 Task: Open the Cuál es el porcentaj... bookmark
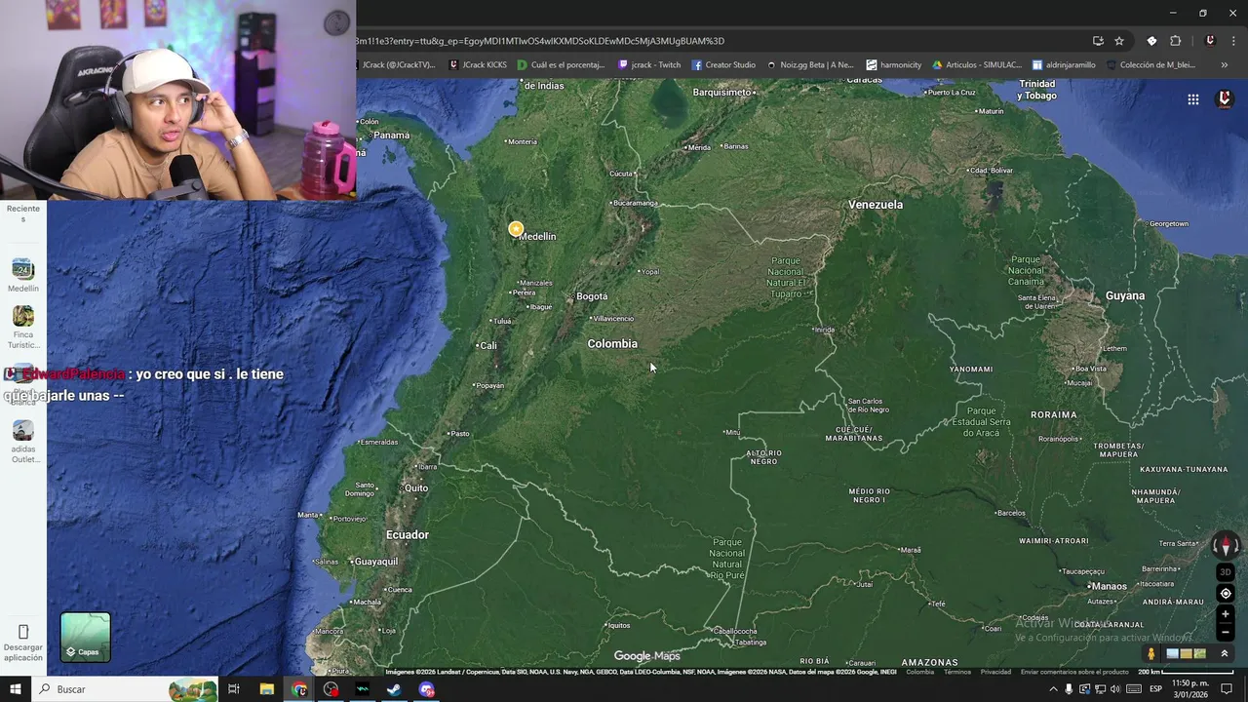561,65
